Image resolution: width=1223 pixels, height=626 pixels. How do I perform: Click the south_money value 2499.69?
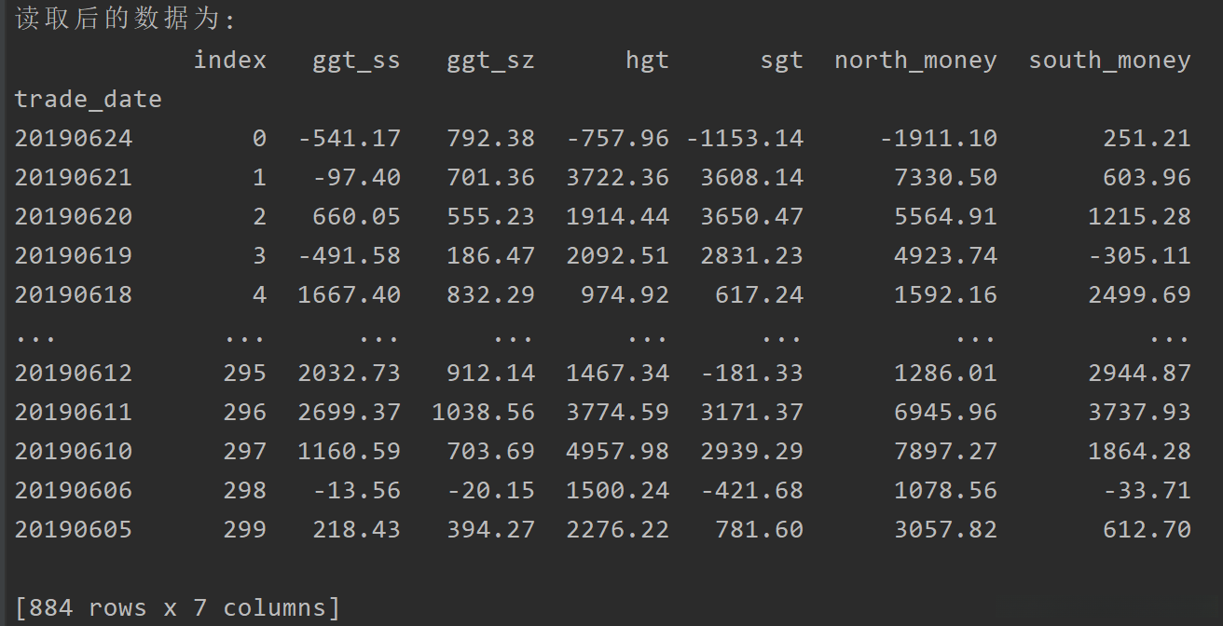1139,295
